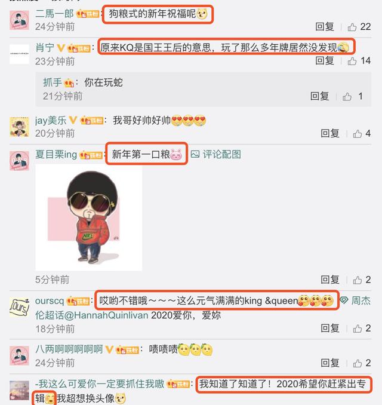The image size is (382, 405).
Task: View ourscq's avatar profile
Action: (x=19, y=307)
